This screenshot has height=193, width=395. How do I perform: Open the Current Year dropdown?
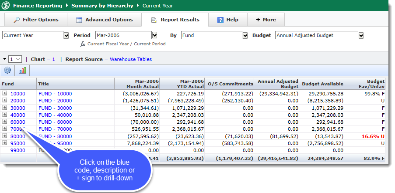[66, 35]
